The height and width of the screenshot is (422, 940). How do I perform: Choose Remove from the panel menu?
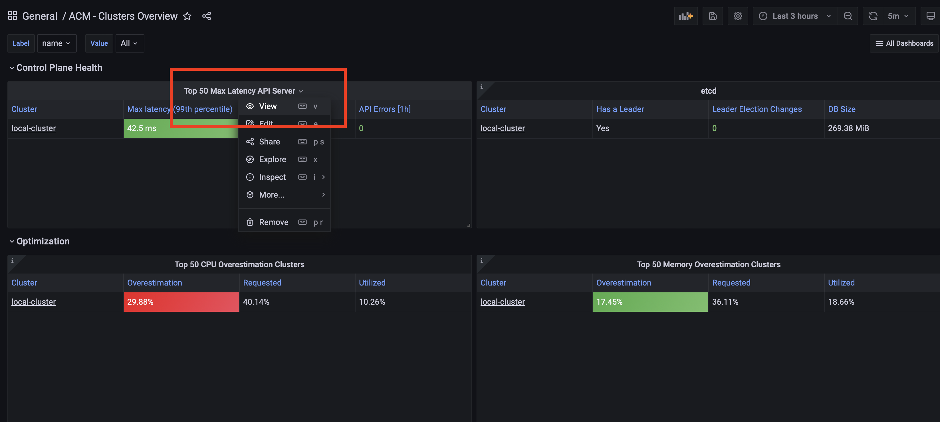click(x=284, y=222)
